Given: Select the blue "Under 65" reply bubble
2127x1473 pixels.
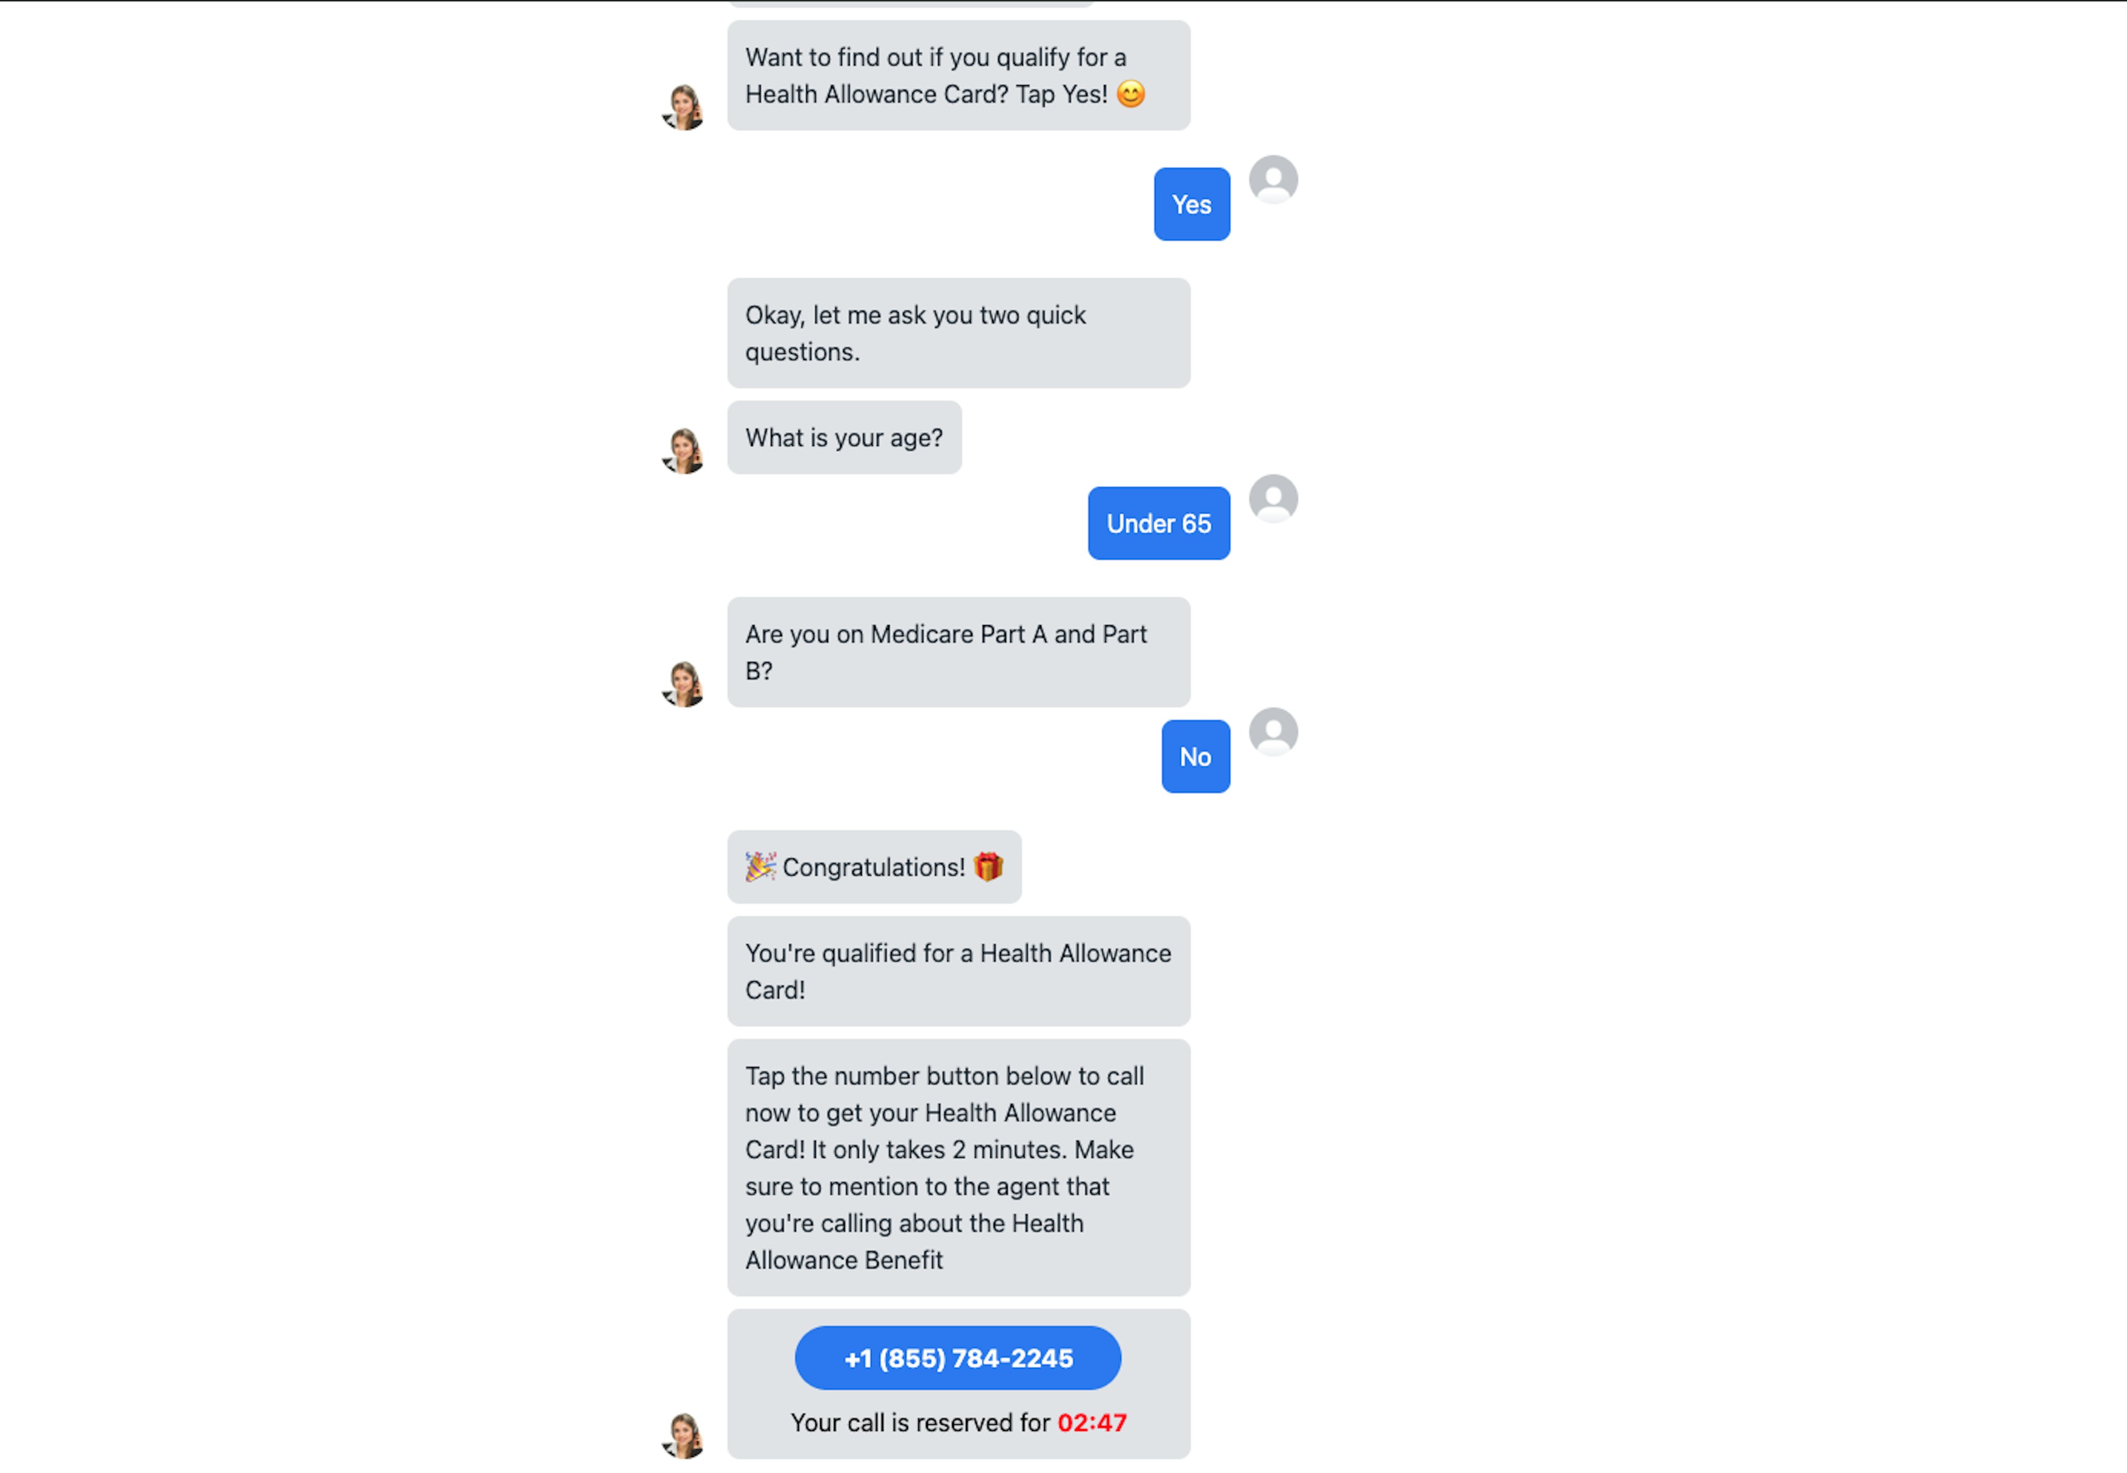Looking at the screenshot, I should [1159, 523].
